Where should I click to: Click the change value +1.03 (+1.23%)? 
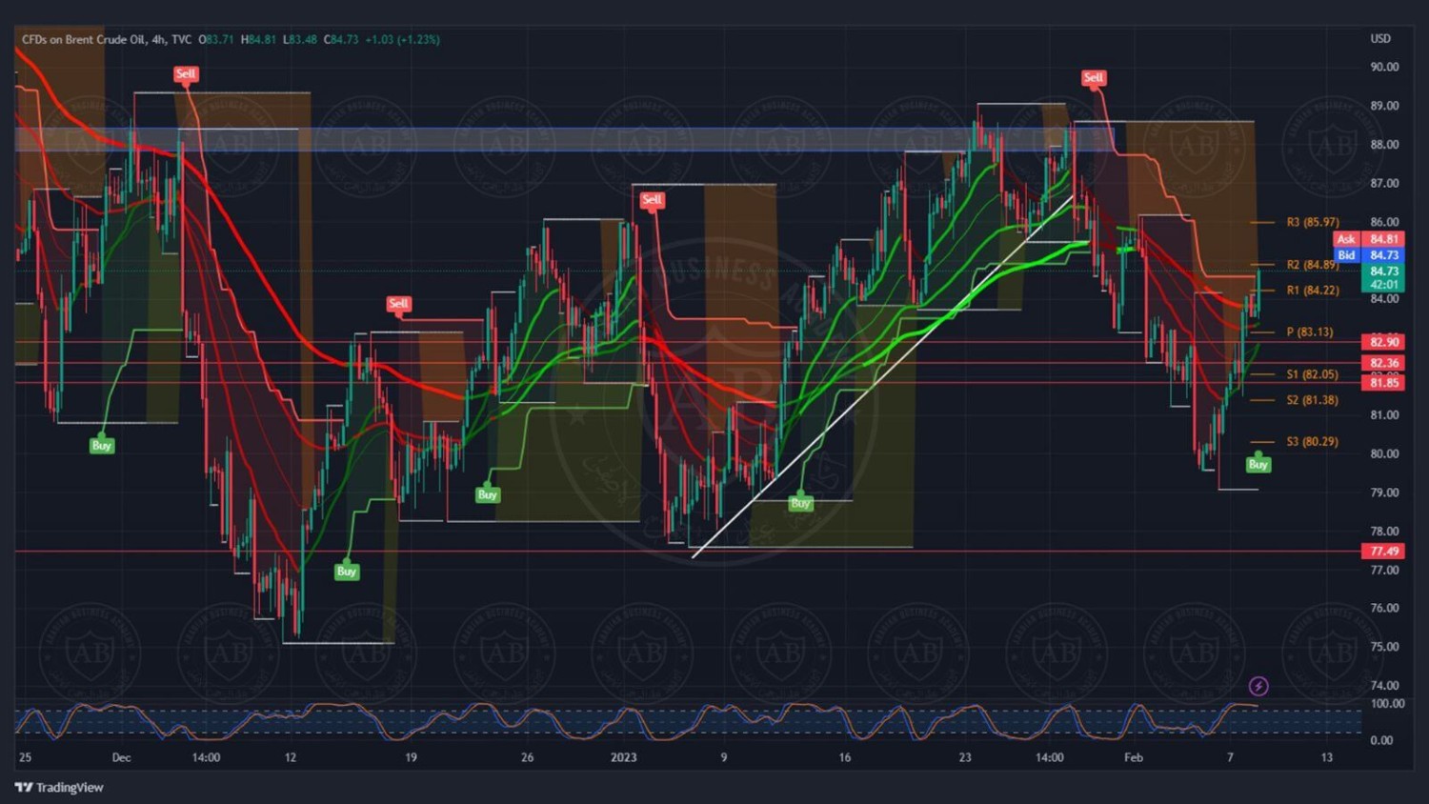tap(402, 39)
